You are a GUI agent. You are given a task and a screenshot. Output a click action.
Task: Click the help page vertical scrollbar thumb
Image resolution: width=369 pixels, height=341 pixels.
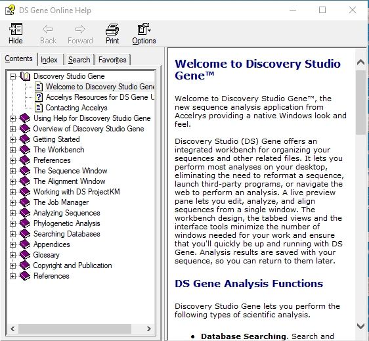(360, 102)
